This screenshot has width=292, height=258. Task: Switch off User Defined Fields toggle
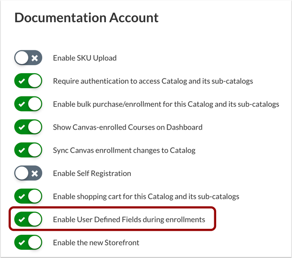28,220
